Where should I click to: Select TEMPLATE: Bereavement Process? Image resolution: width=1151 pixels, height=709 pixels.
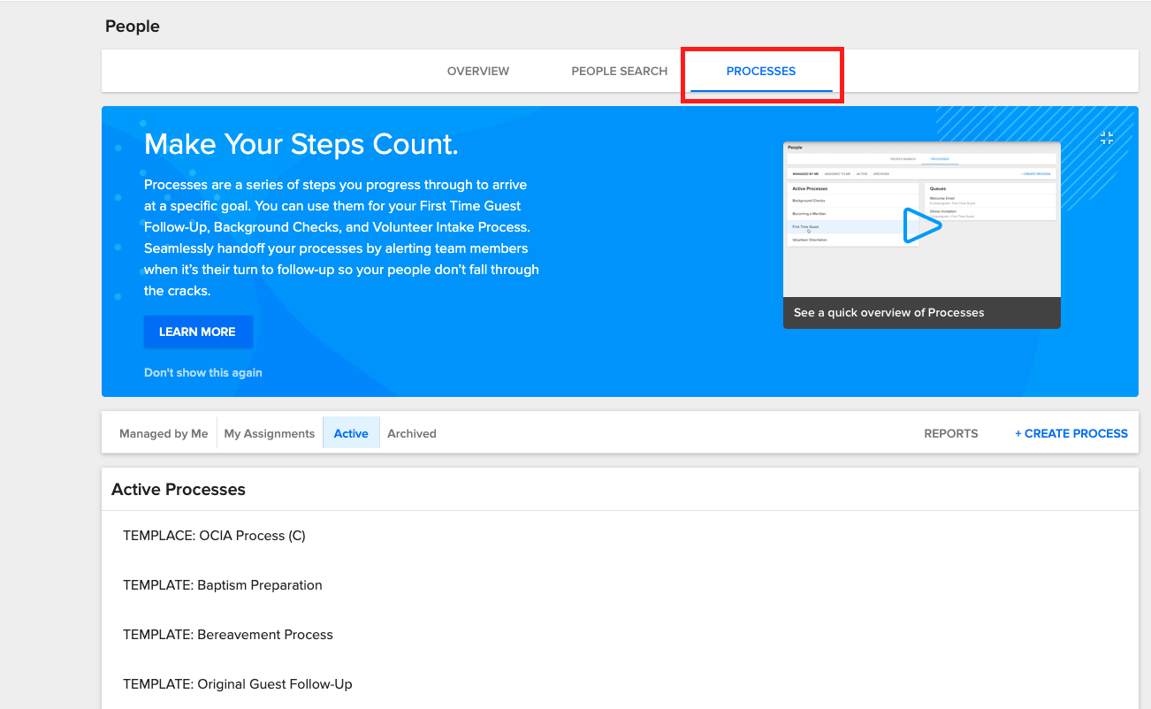pyautogui.click(x=227, y=634)
